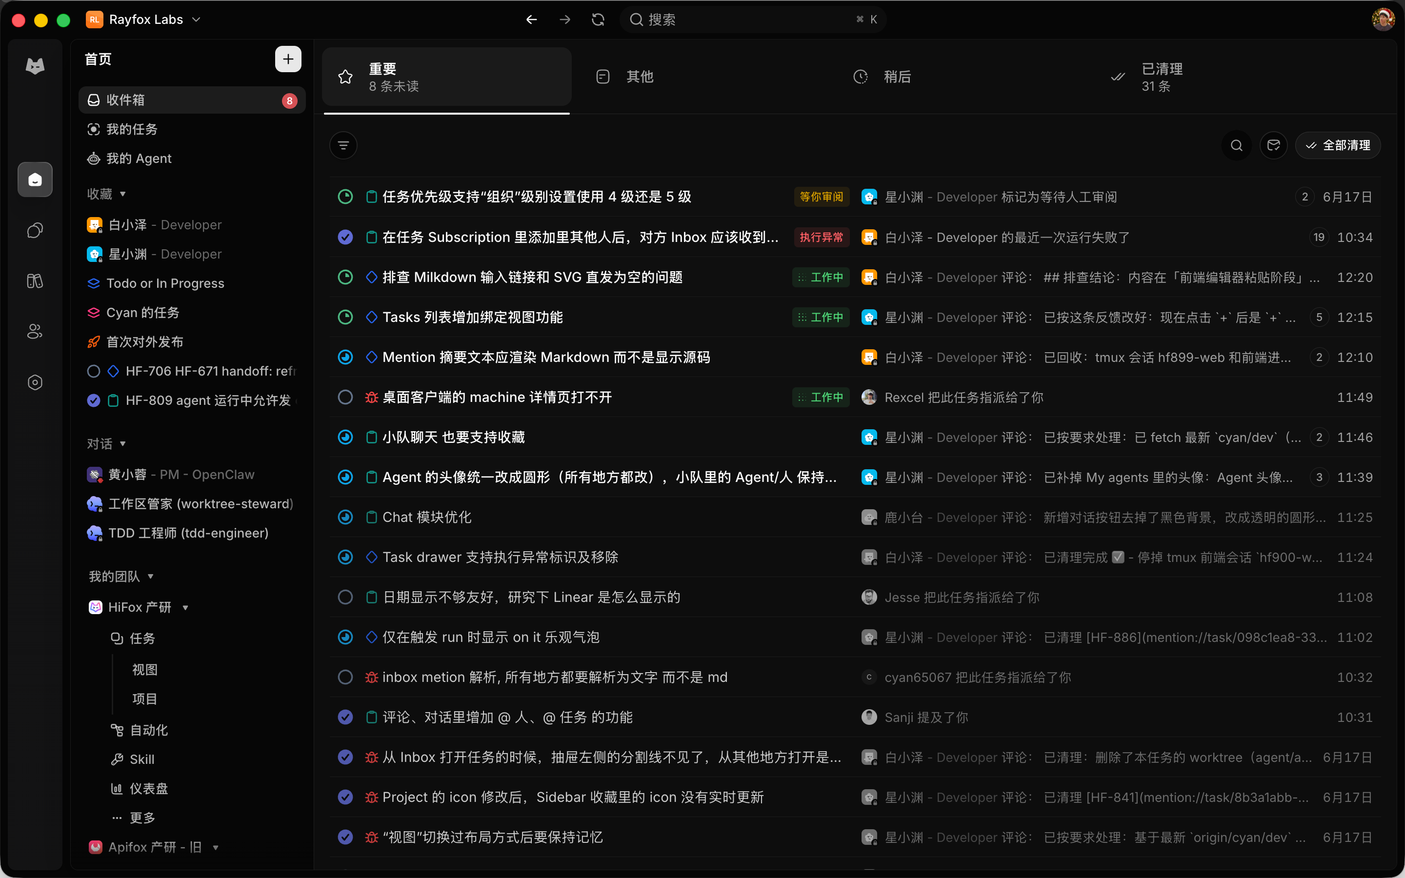Expand the Apifox 产研 - 旧 team
The height and width of the screenshot is (878, 1405).
click(216, 848)
